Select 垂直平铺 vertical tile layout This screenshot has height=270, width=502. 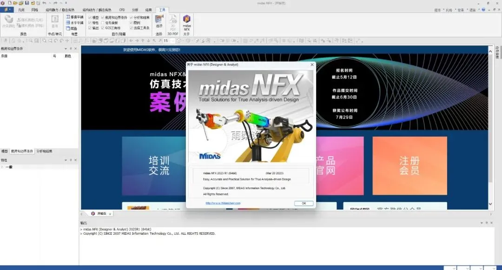[x=74, y=17]
